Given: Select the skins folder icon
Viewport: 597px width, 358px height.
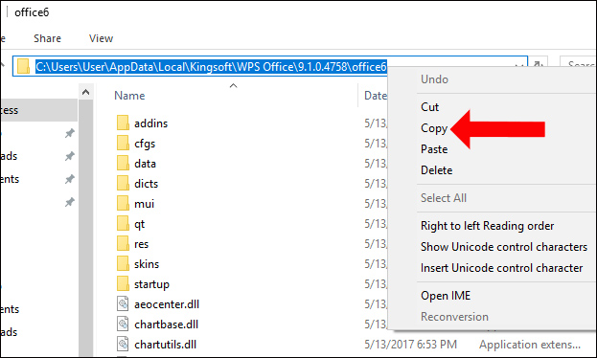Looking at the screenshot, I should pyautogui.click(x=123, y=264).
